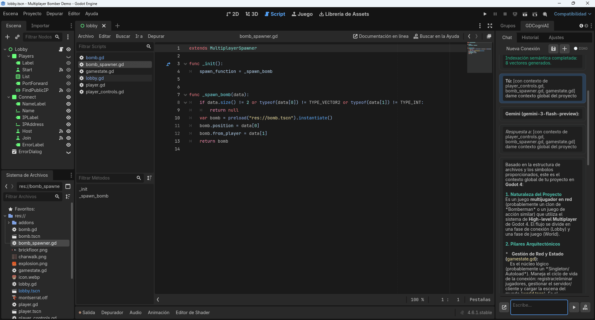This screenshot has width=595, height=320.
Task: Toggle distraction-free fullscreen mode icon
Action: click(490, 26)
